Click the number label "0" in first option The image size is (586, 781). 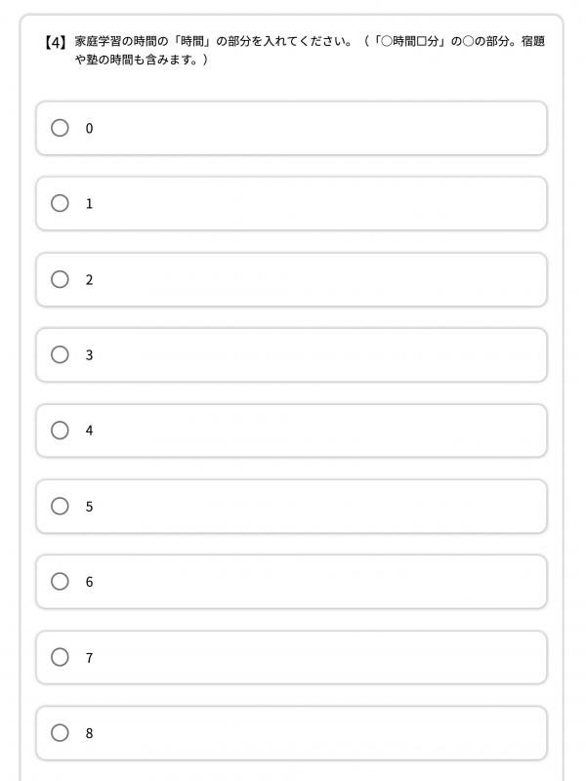pyautogui.click(x=89, y=128)
